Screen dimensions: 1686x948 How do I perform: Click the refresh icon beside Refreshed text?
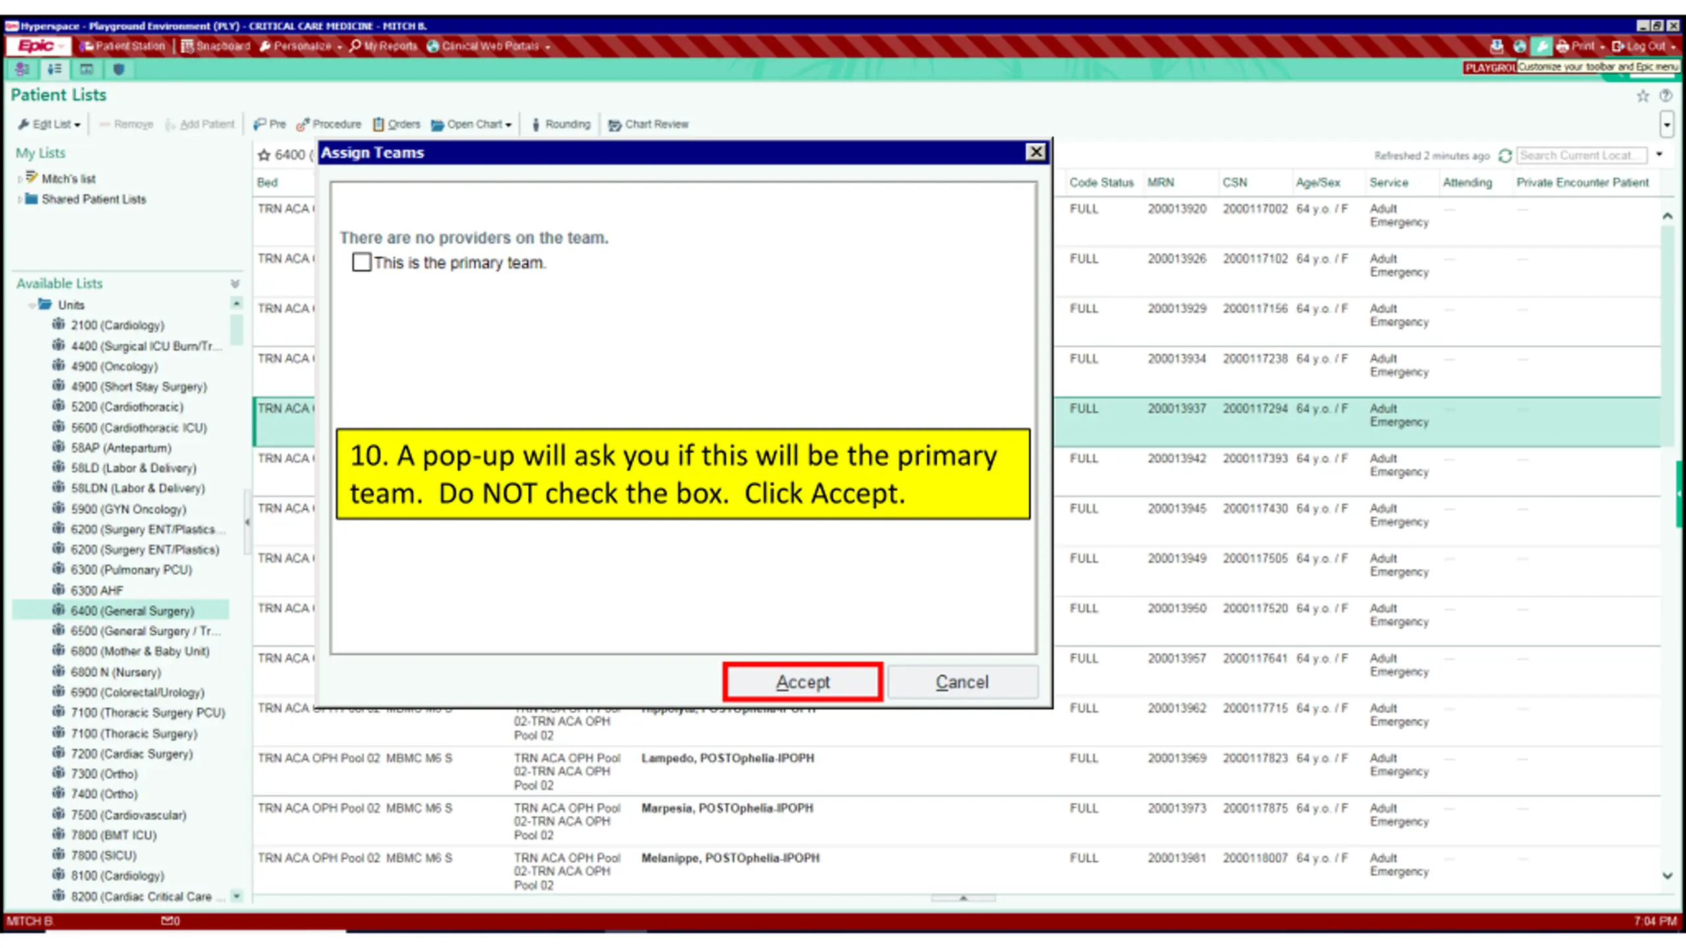(1505, 155)
